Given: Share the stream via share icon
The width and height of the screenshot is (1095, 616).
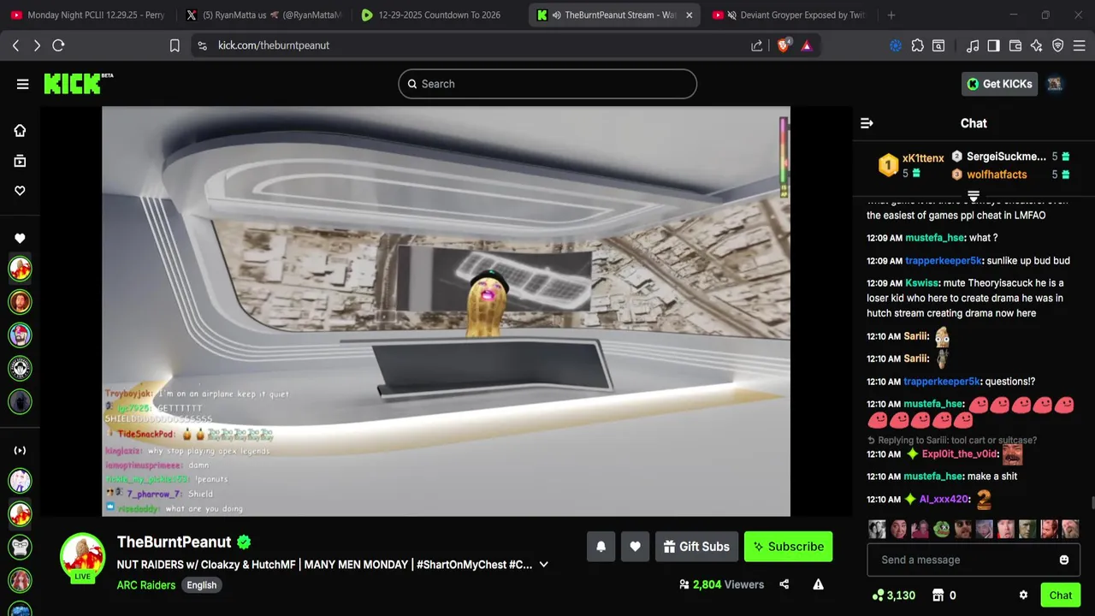Looking at the screenshot, I should click(x=784, y=584).
